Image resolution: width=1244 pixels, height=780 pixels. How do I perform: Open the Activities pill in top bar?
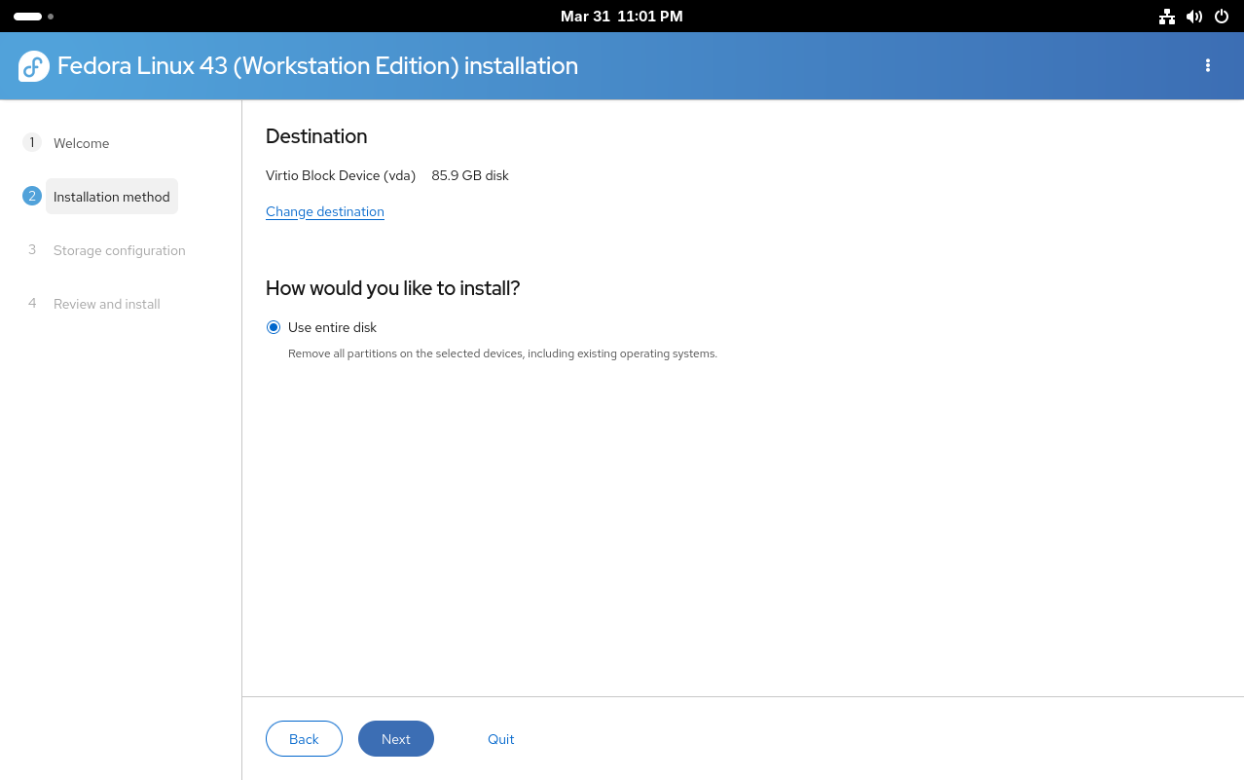pos(33,17)
